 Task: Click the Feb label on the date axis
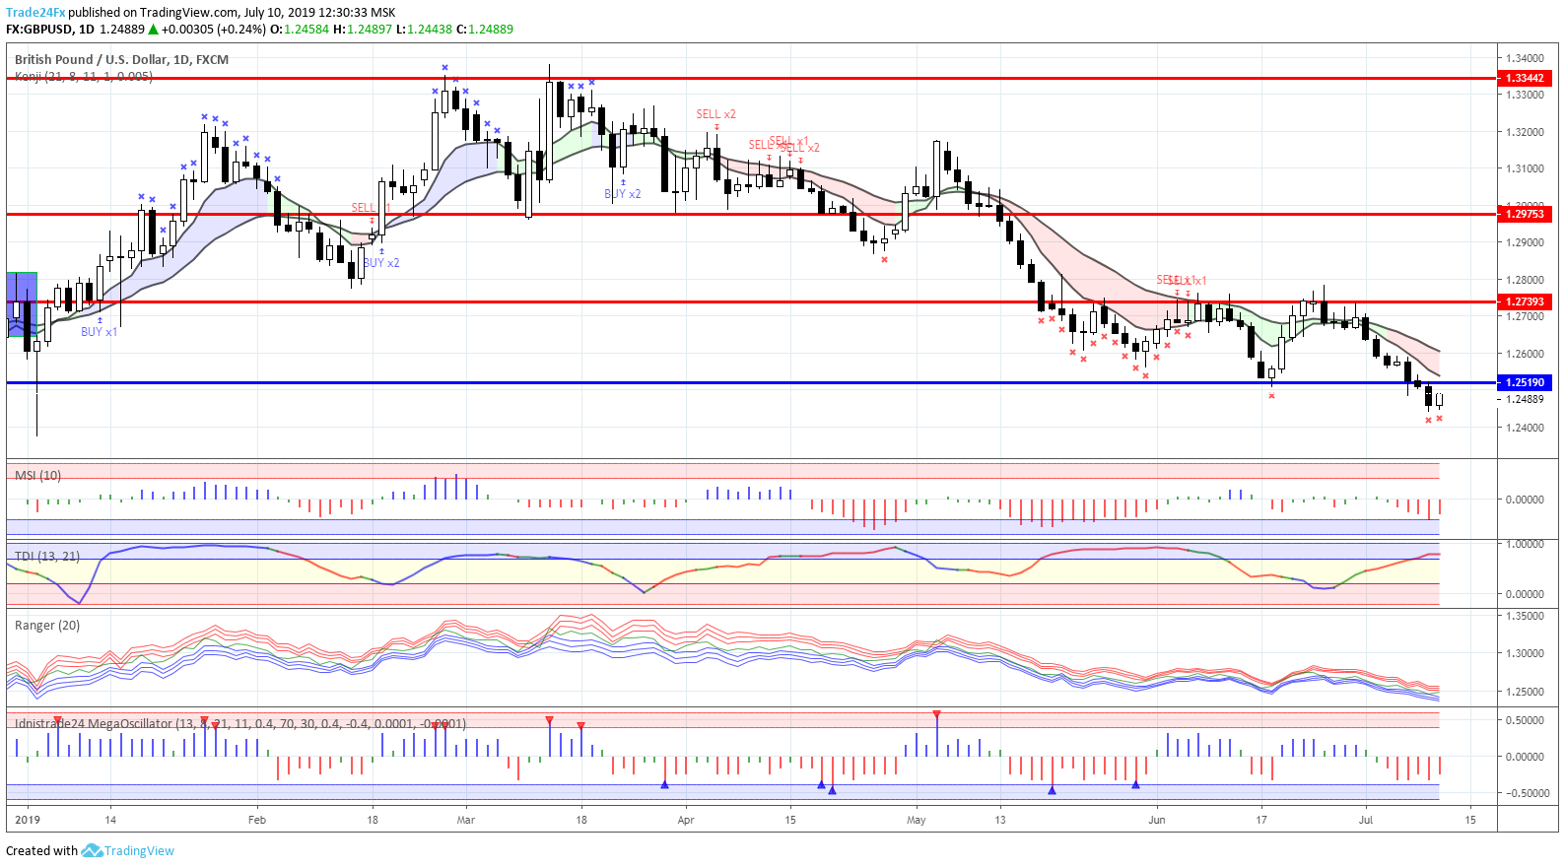pyautogui.click(x=257, y=820)
